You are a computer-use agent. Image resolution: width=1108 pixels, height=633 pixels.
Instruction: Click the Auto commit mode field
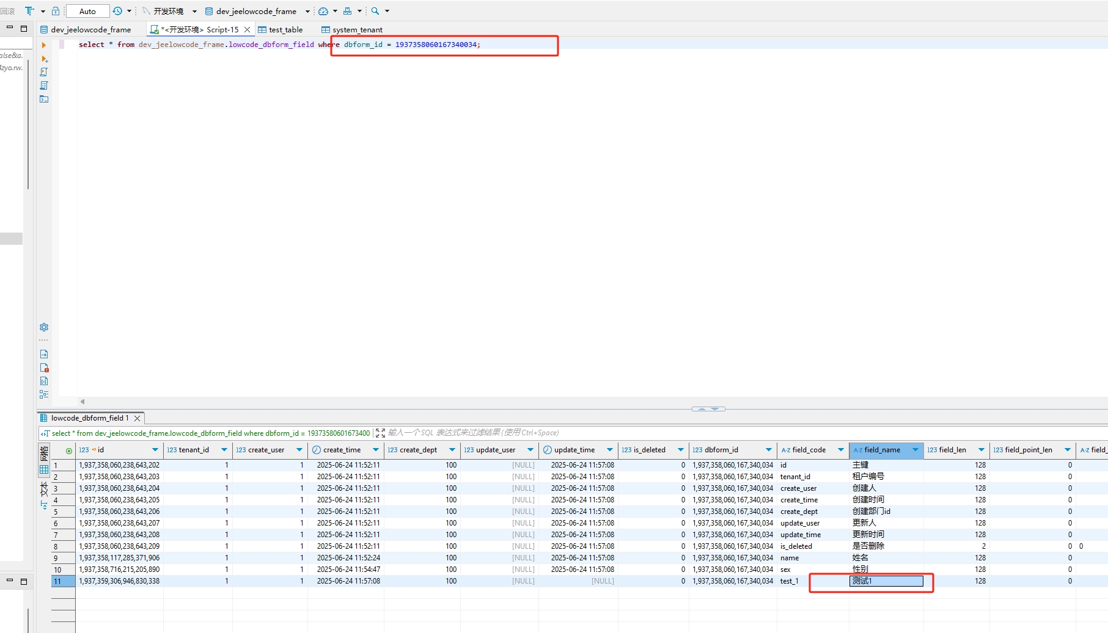(87, 11)
